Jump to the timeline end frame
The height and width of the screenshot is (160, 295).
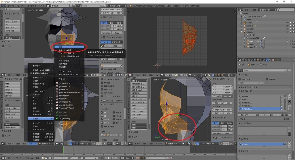point(117,158)
